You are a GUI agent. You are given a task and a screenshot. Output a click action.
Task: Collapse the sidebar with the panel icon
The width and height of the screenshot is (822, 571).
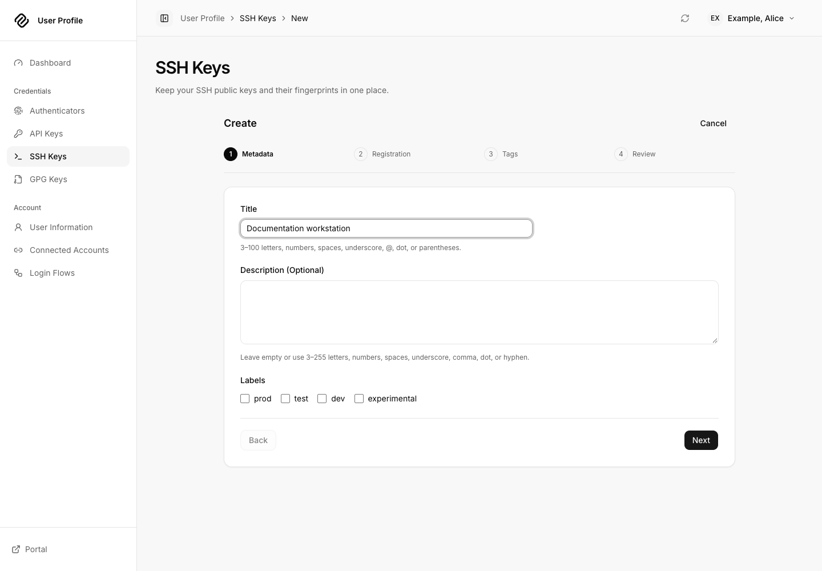coord(164,18)
